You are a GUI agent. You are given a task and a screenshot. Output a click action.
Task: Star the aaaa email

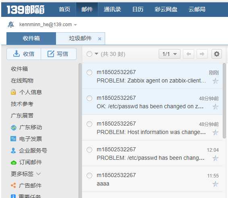coord(216,184)
